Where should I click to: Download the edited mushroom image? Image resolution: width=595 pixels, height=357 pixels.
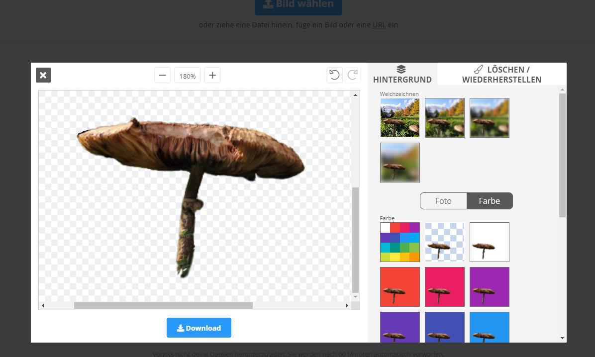click(199, 328)
